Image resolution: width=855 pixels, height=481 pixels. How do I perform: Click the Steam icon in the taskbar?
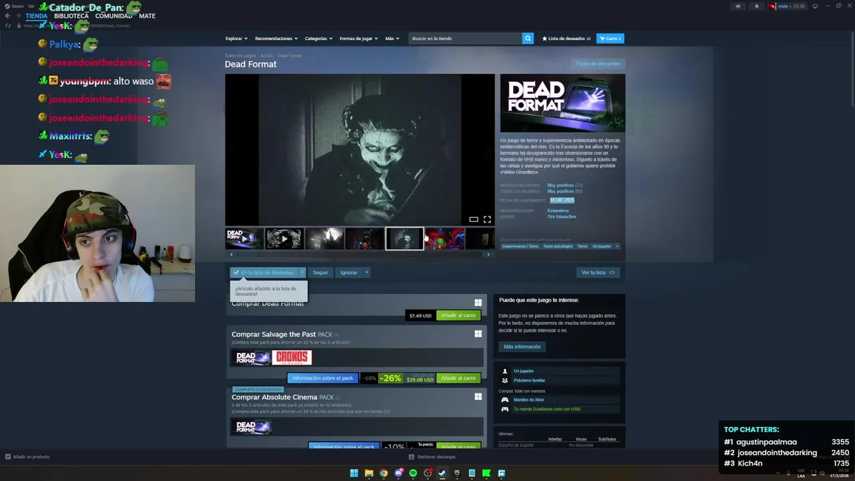point(442,473)
